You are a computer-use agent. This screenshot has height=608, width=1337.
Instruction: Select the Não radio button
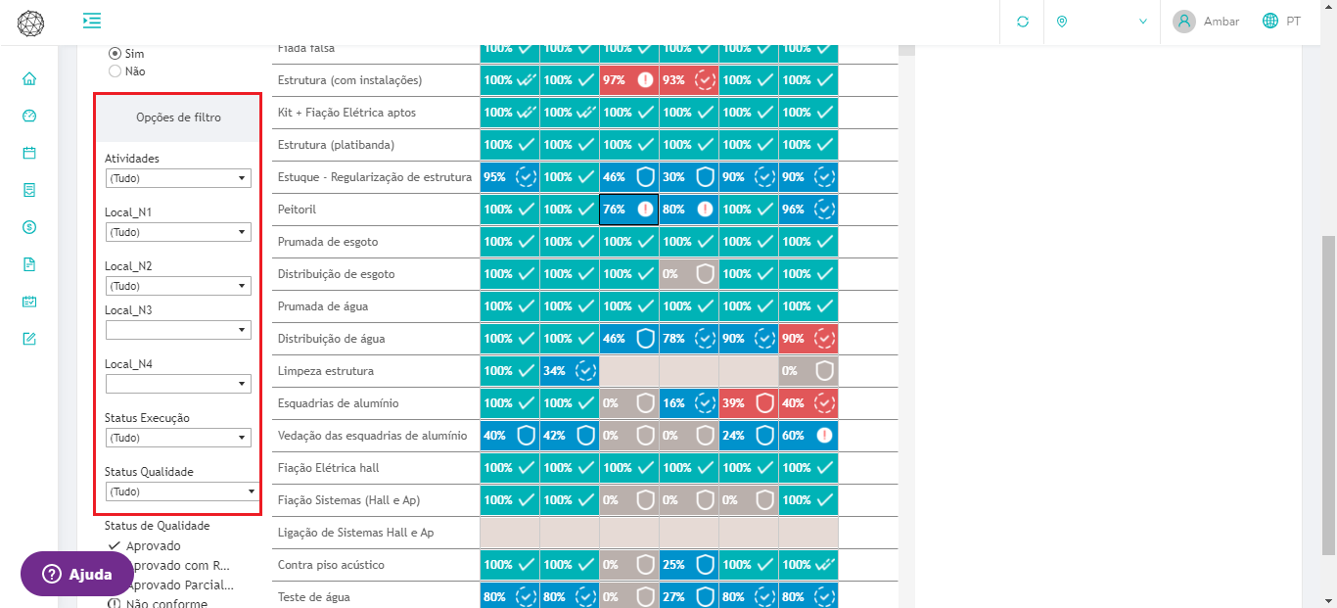pos(115,71)
